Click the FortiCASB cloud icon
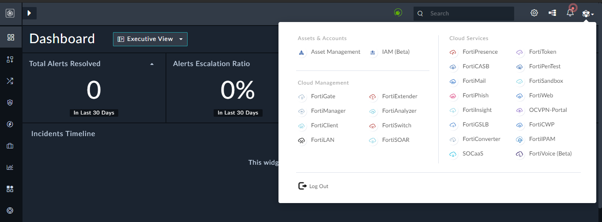The image size is (602, 222). tap(453, 67)
